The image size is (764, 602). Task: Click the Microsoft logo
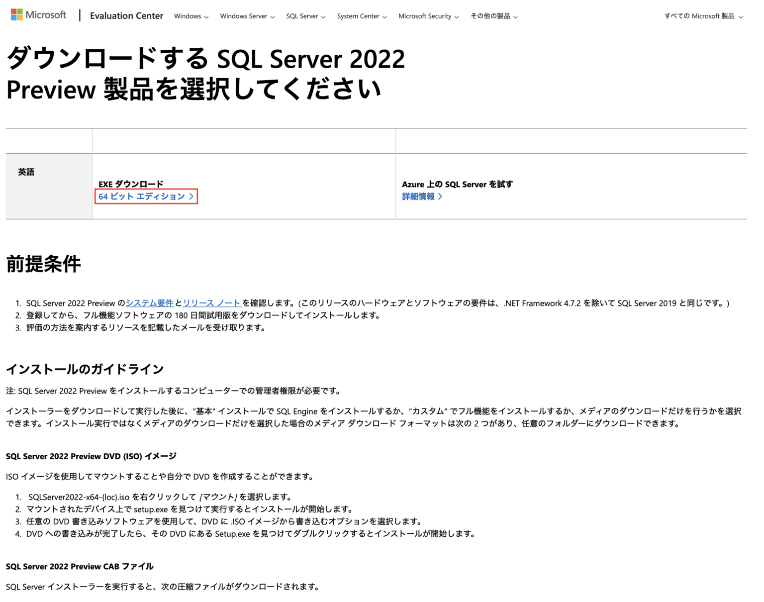38,14
